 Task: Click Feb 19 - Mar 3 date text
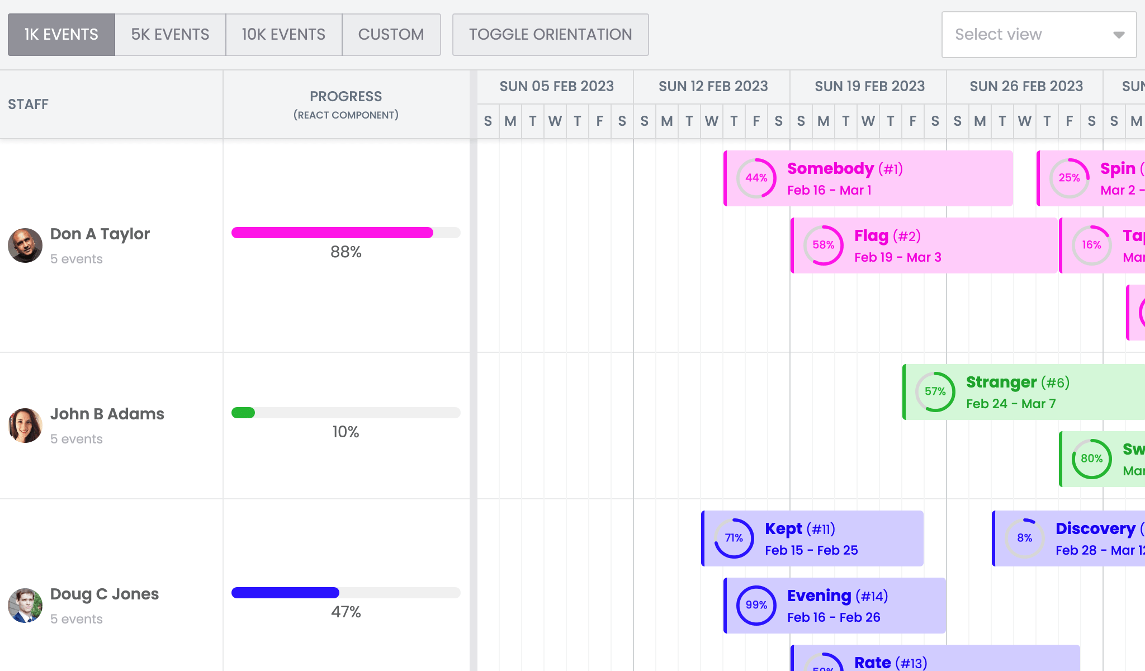(898, 257)
